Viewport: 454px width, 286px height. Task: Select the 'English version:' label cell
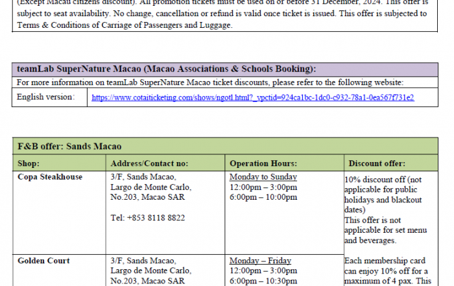point(45,97)
